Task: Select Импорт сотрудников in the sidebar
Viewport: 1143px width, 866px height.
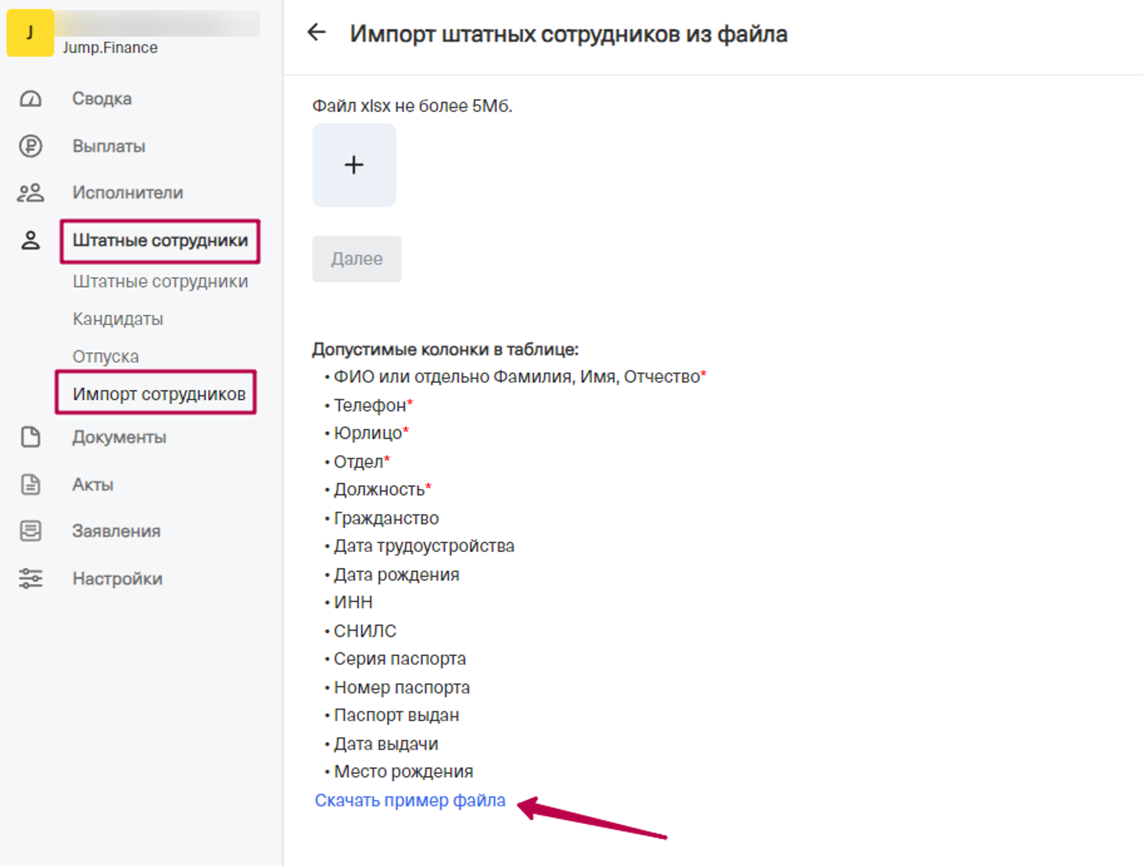Action: 159,394
